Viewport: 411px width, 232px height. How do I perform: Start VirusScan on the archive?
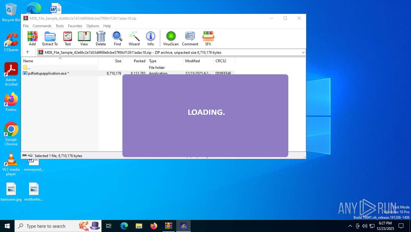point(171,38)
